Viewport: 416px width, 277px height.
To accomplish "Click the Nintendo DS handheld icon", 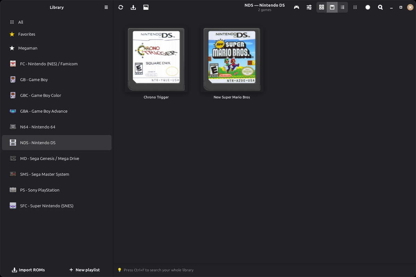I will (x=13, y=143).
